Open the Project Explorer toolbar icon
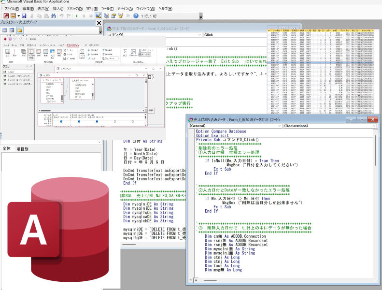 click(x=106, y=16)
